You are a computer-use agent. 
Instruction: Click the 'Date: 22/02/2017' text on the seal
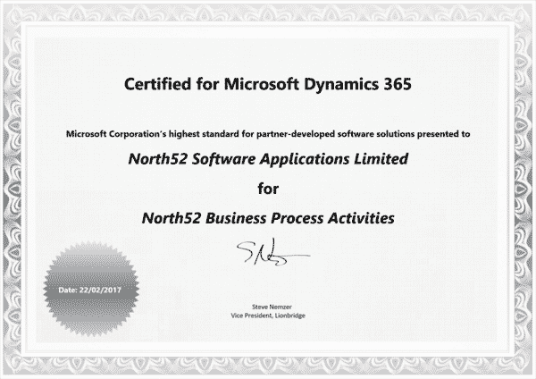point(89,291)
